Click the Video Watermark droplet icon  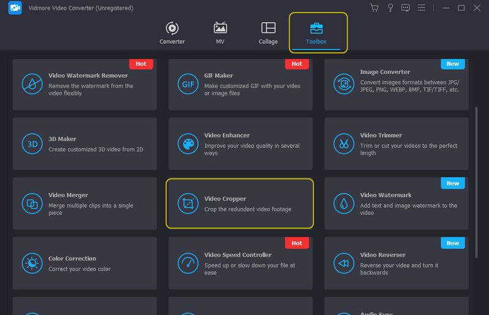pos(343,203)
